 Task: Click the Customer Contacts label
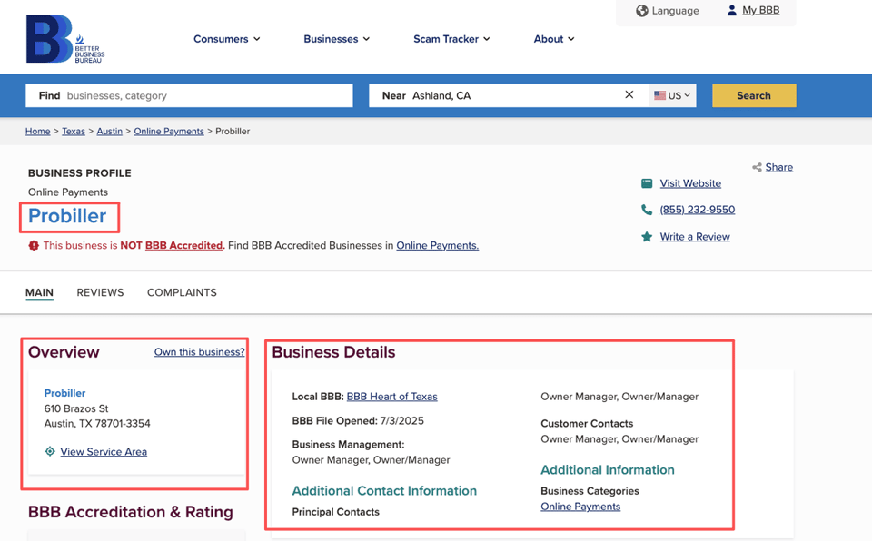point(587,424)
